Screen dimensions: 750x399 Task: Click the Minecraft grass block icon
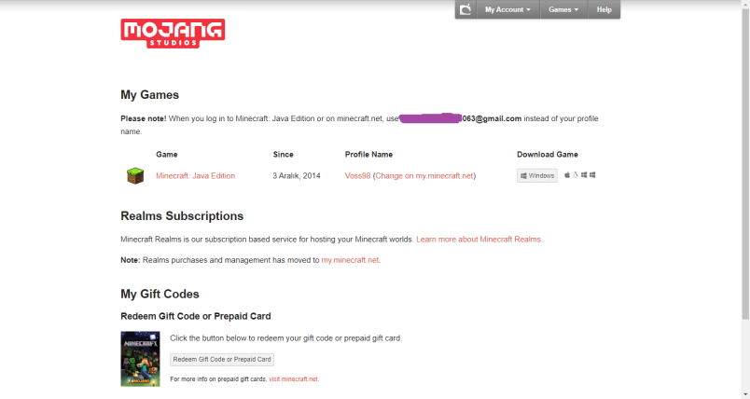click(135, 176)
